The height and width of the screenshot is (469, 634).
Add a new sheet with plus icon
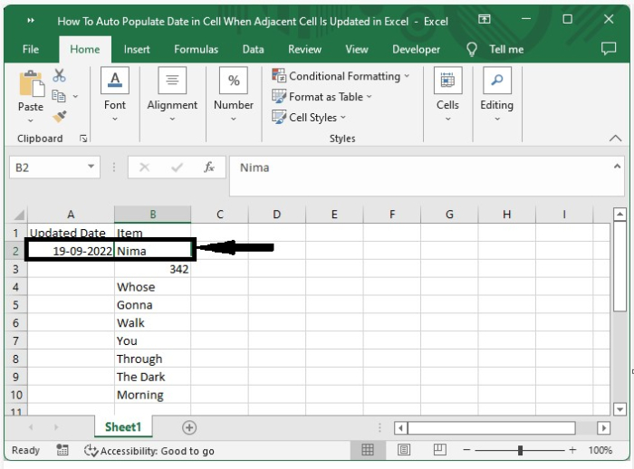point(189,427)
